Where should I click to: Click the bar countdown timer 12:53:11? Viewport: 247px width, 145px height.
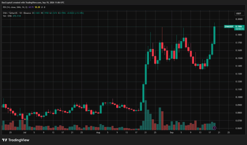(239, 29)
